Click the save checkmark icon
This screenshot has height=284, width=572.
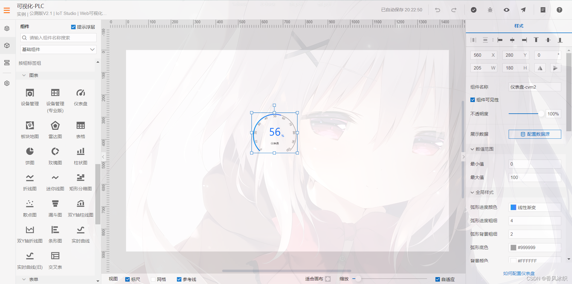point(474,10)
